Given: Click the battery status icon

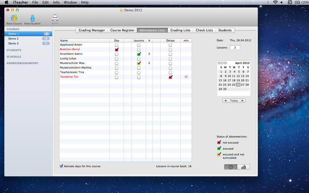Looking at the screenshot, I should tap(297, 2).
